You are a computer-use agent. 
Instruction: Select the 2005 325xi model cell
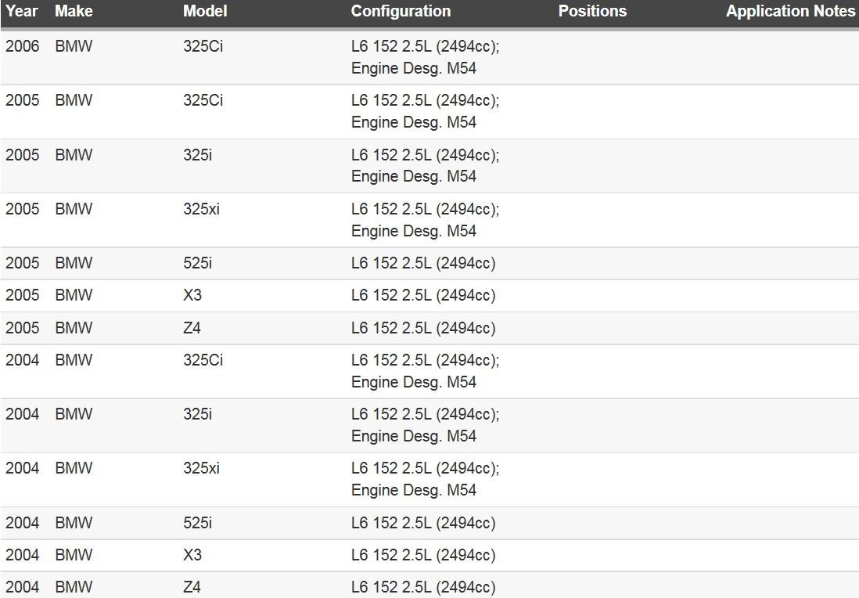[201, 209]
